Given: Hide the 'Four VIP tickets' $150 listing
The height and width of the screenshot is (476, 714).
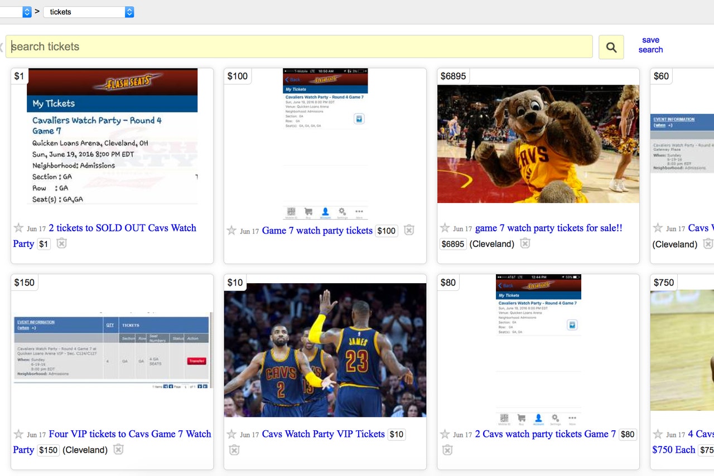Looking at the screenshot, I should point(118,449).
